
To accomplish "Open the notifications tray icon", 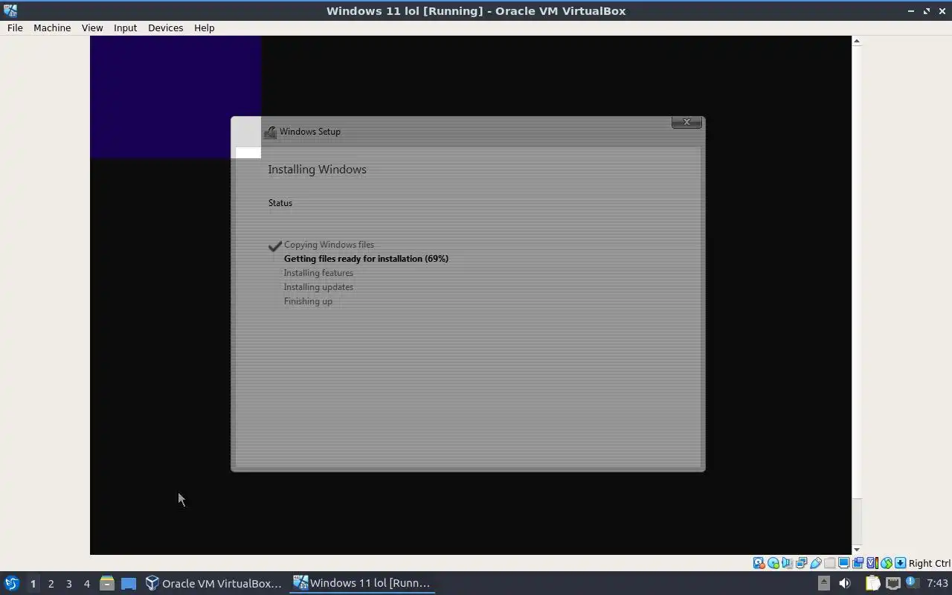I will pyautogui.click(x=913, y=582).
